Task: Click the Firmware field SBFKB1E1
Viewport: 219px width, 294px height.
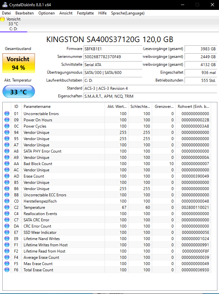Action: [x=113, y=49]
